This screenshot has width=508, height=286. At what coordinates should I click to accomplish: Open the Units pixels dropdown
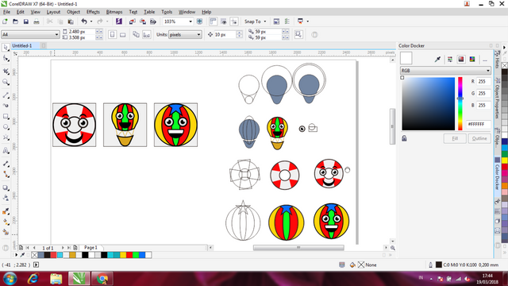185,35
